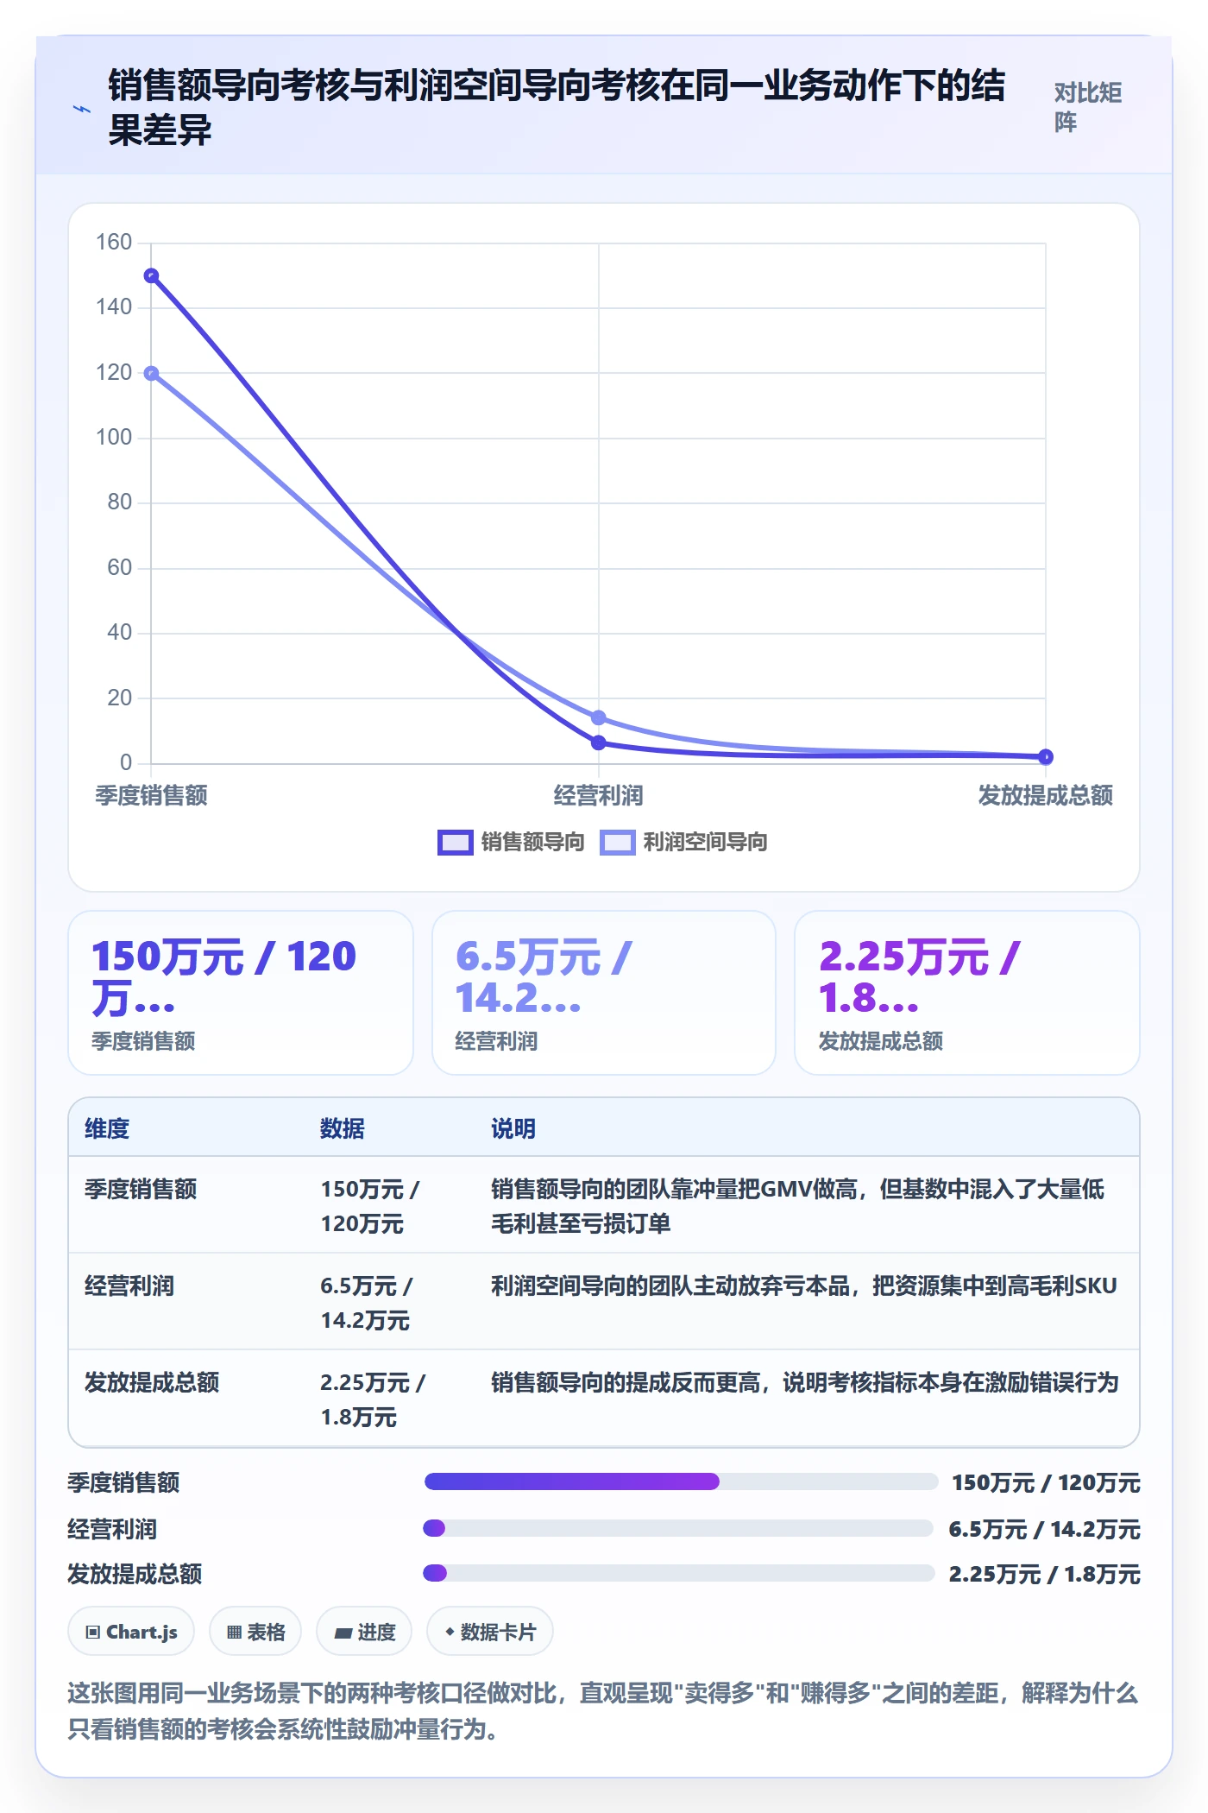Toggle the 销售额导向 legend swatch
Screen dimensions: 1208x1813
tap(455, 842)
